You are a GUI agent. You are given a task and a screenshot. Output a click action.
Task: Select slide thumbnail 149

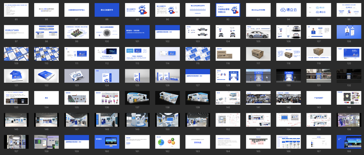tap(137, 120)
